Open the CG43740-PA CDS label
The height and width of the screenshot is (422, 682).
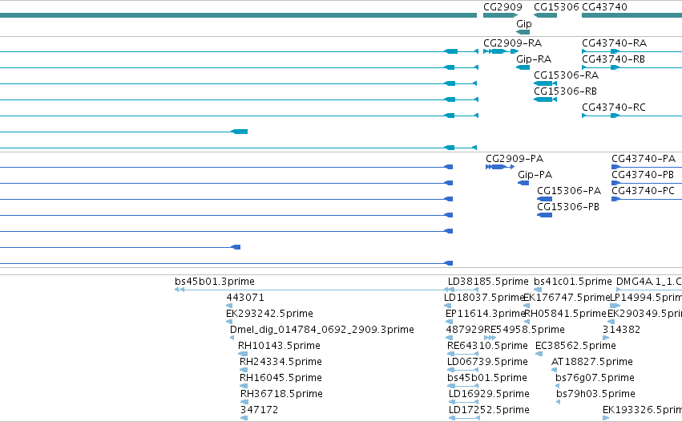[x=644, y=159]
